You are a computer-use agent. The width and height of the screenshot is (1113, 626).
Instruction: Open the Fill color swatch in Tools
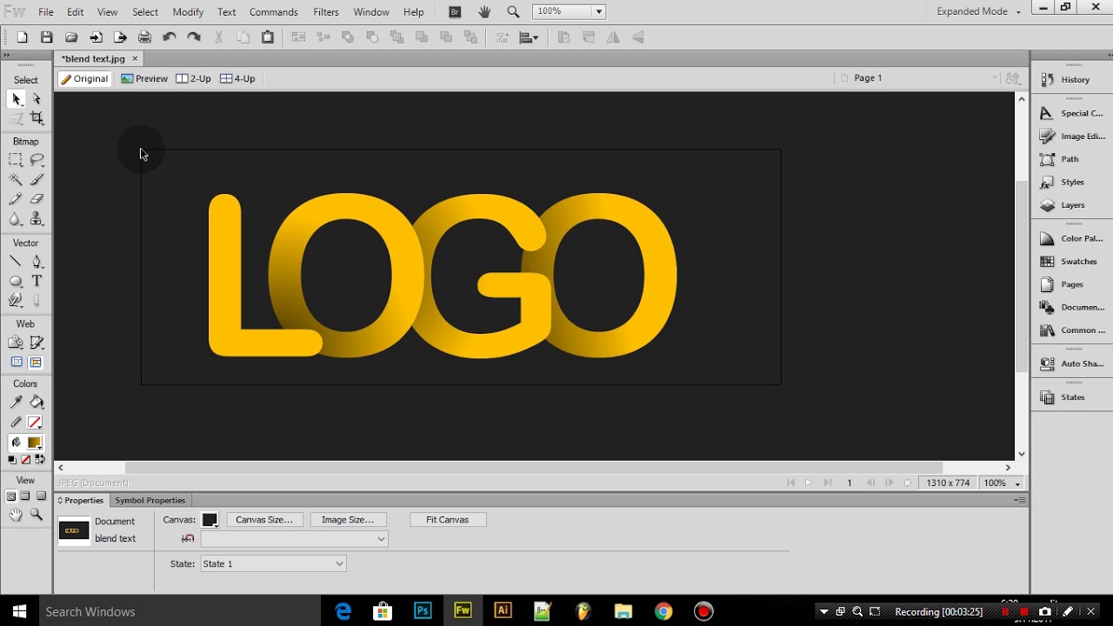point(35,443)
